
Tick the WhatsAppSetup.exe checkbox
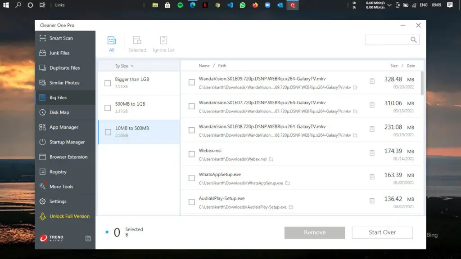pyautogui.click(x=192, y=178)
